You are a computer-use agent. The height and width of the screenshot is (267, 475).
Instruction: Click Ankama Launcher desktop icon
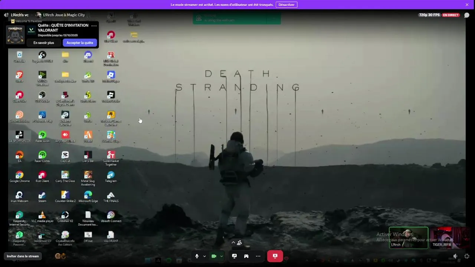[65, 118]
